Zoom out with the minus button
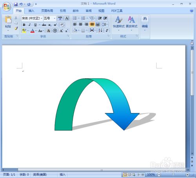 tap(159, 174)
